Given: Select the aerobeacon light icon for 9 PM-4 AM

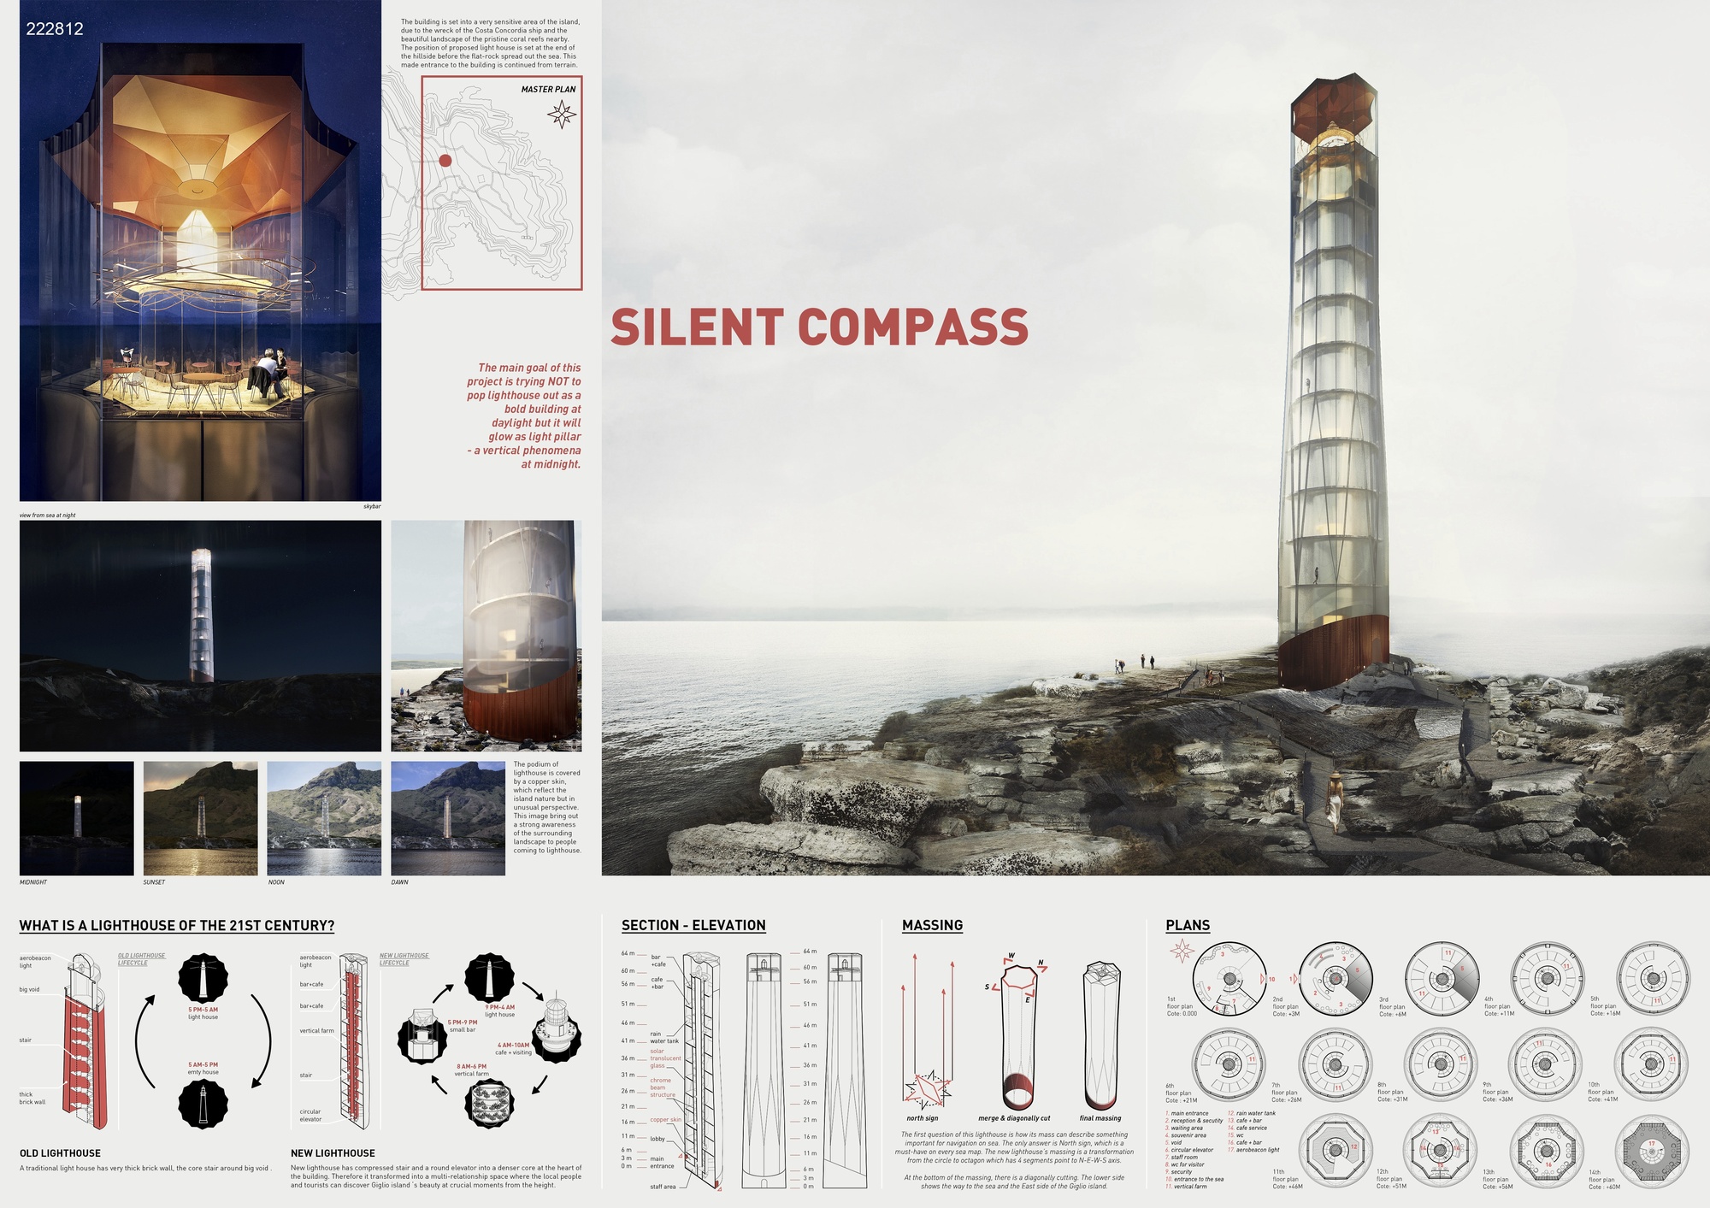Looking at the screenshot, I should point(490,978).
